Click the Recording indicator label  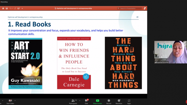(4, 2)
